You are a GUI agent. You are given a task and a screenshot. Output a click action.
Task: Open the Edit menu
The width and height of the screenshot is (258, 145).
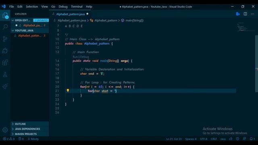(x=20, y=6)
